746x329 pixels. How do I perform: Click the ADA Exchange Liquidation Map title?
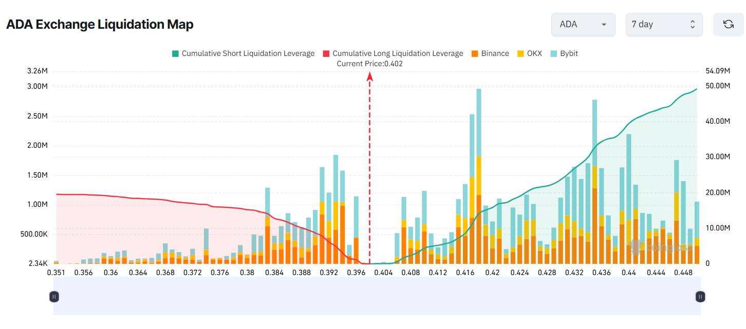100,24
